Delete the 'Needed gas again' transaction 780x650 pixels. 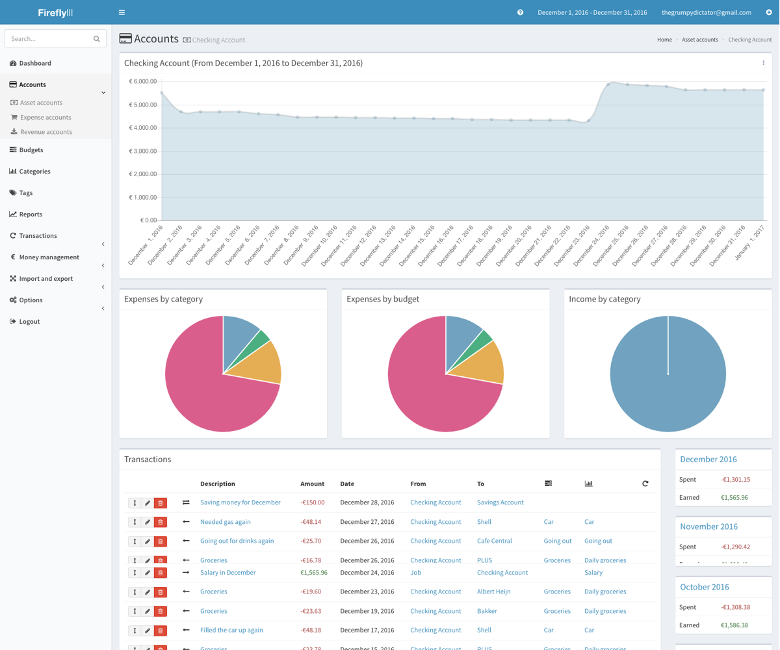(x=161, y=522)
